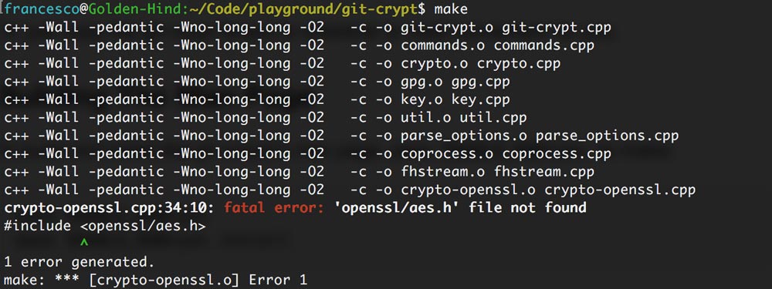Image resolution: width=772 pixels, height=289 pixels.
Task: Click the 'parse_options.cpp' filename
Action: (607, 136)
